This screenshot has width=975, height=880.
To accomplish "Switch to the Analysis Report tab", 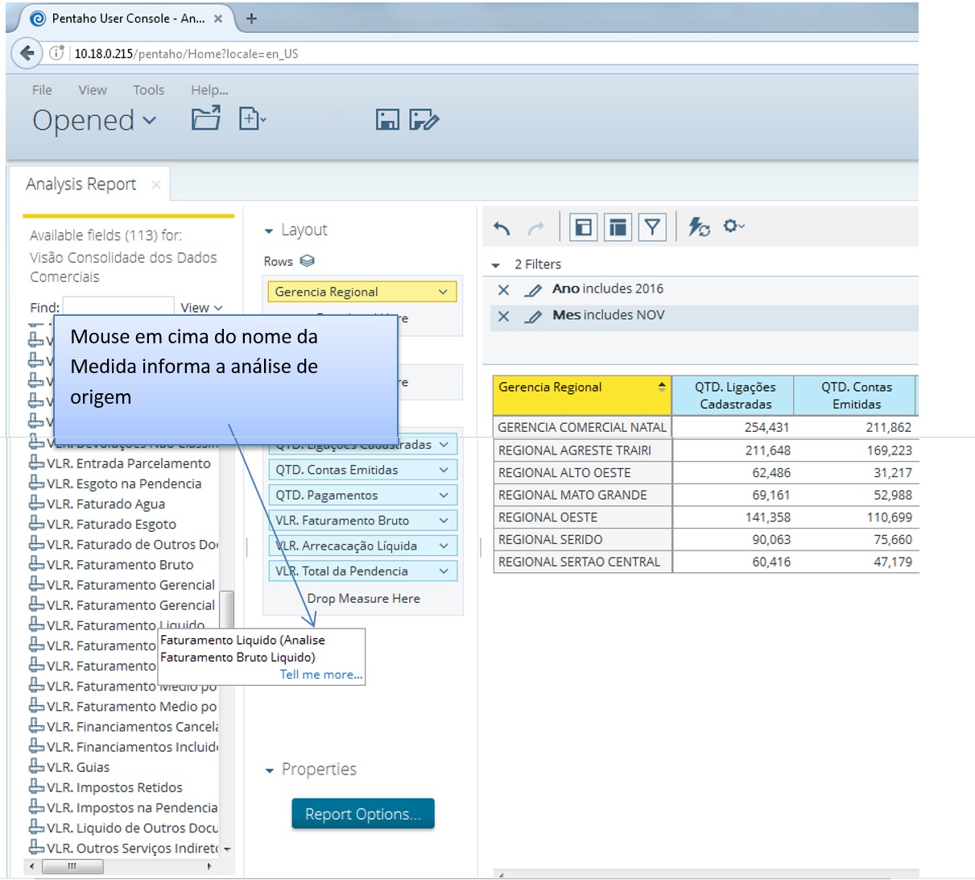I will pos(81,184).
